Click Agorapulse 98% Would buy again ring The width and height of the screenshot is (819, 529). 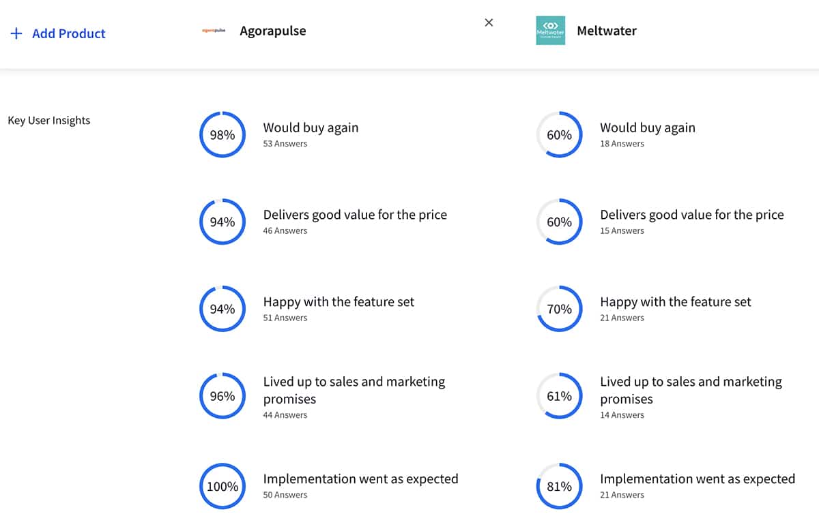[222, 135]
